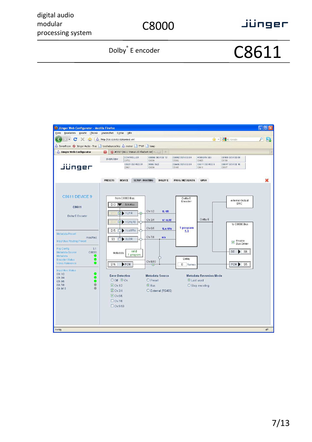Click the Jünger logo in the page header

coord(76,167)
